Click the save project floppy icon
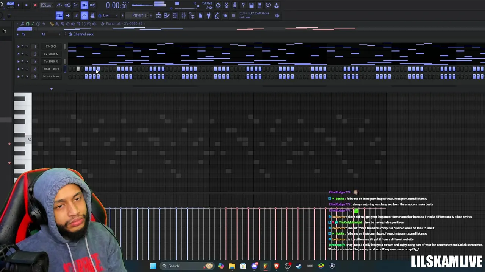 tap(252, 5)
